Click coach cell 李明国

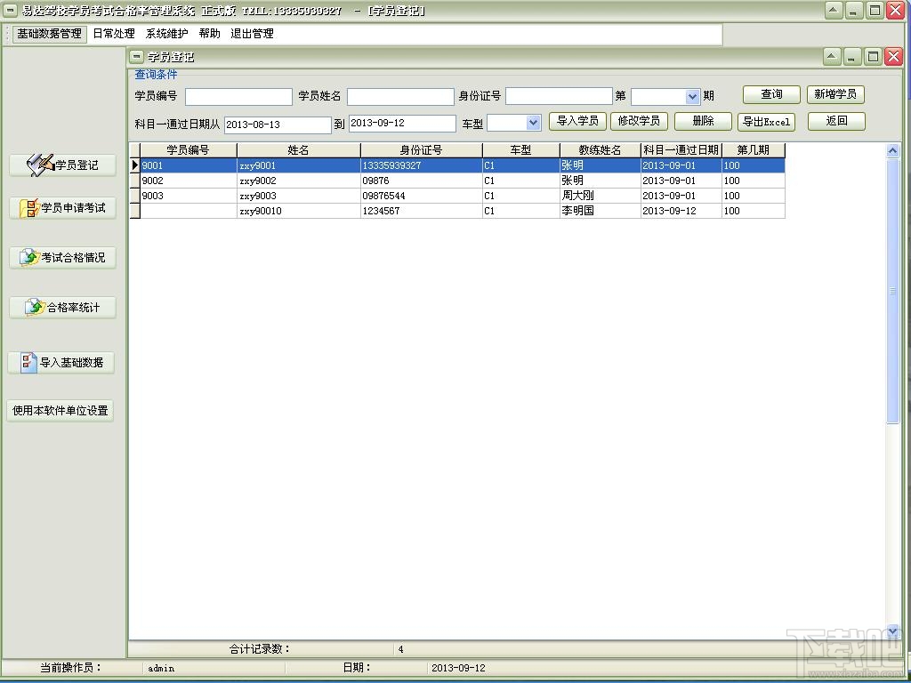coord(601,211)
